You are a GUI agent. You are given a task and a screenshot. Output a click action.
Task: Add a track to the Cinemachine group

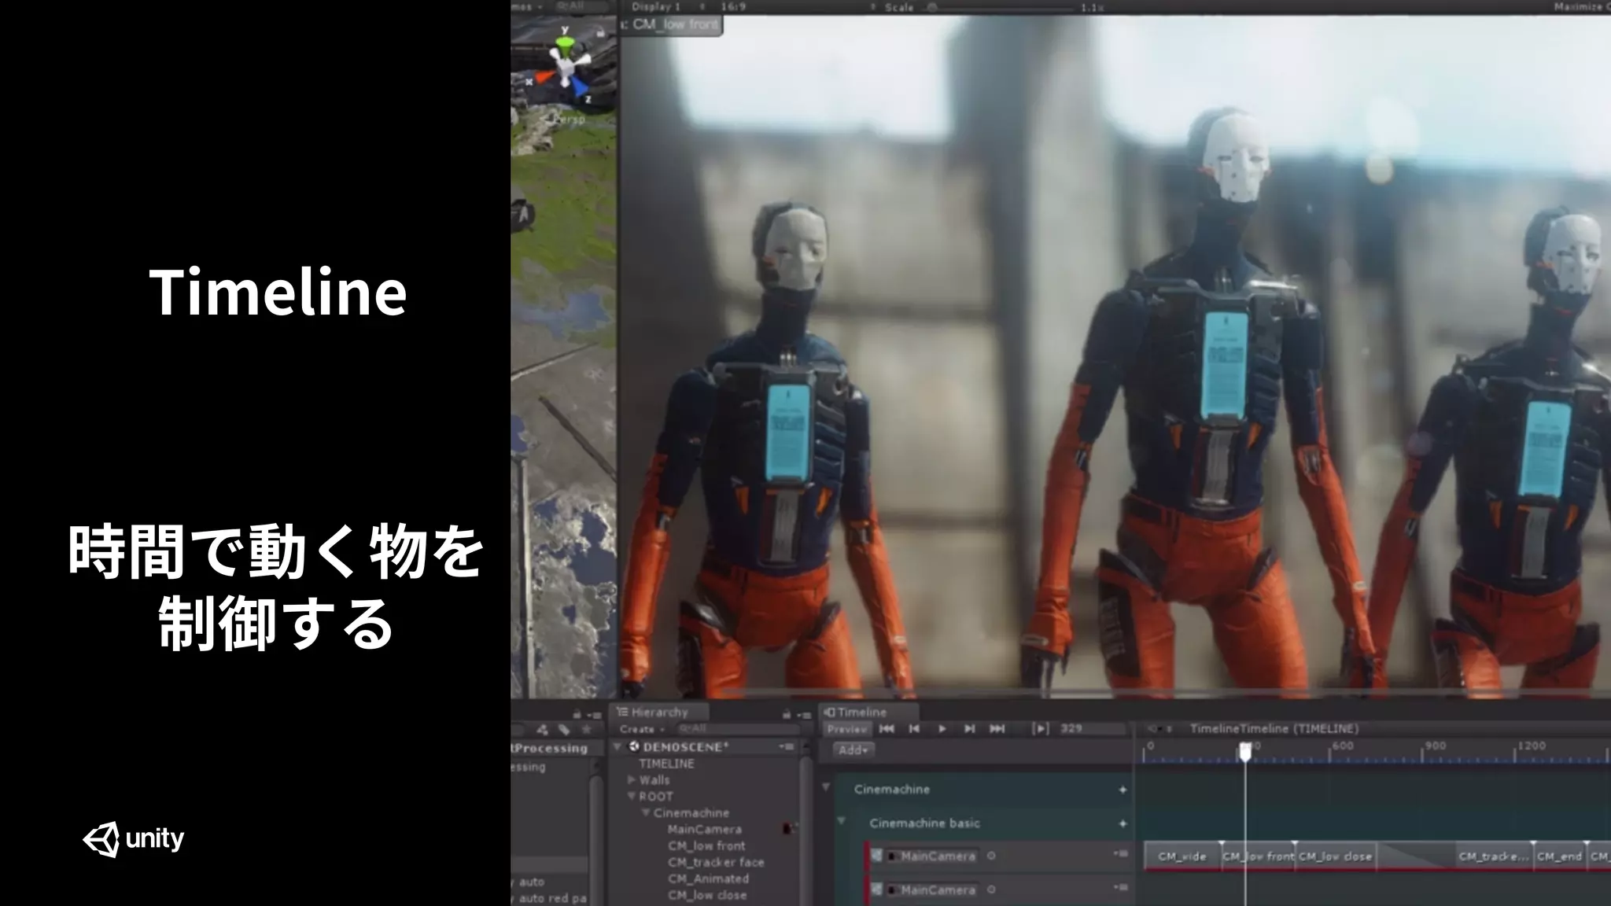coord(1123,790)
